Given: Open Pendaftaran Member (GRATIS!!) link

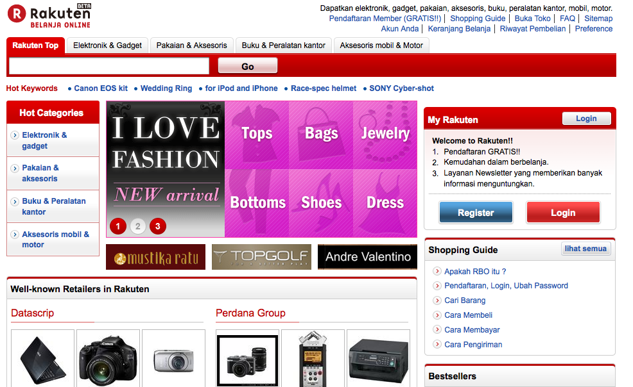Looking at the screenshot, I should click(x=385, y=19).
